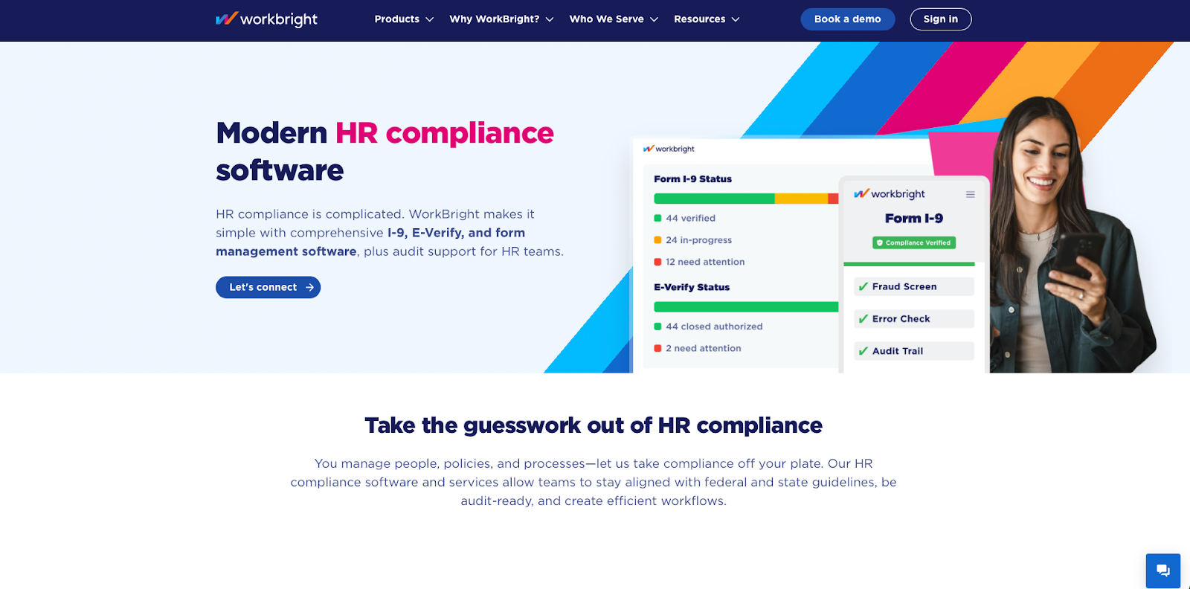Click the Error Check row

(914, 319)
